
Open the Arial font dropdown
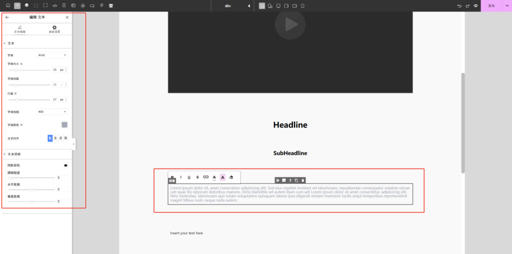(x=52, y=55)
